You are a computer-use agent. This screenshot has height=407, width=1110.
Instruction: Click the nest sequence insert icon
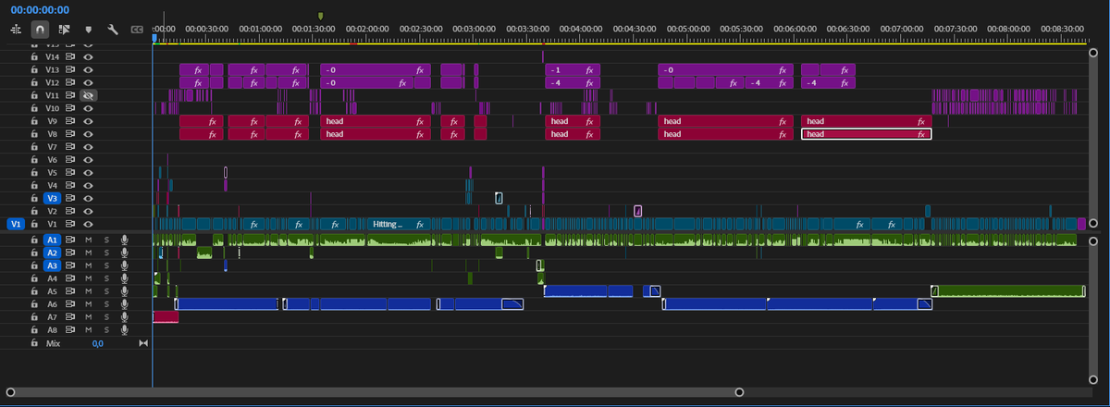16,30
